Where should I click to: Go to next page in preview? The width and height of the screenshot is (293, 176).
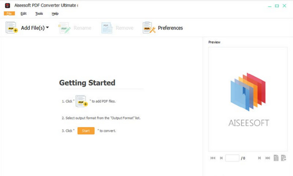259,158
